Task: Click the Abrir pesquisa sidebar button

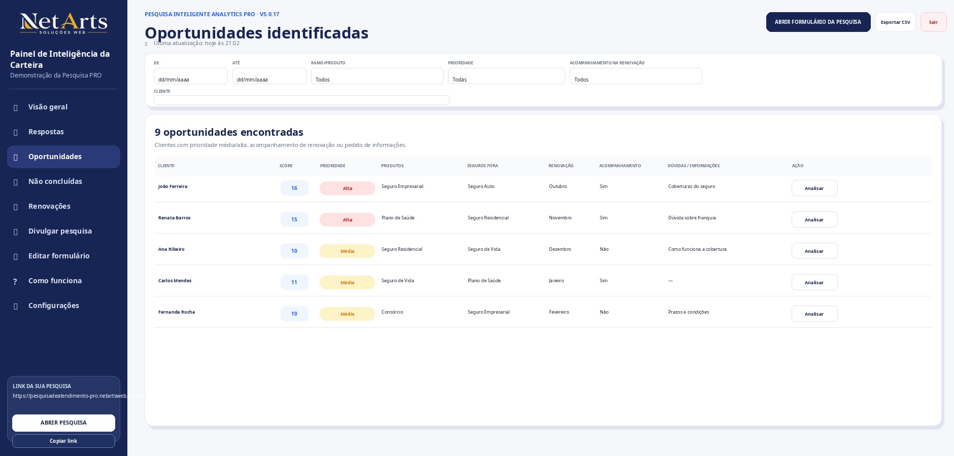Action: coord(63,423)
